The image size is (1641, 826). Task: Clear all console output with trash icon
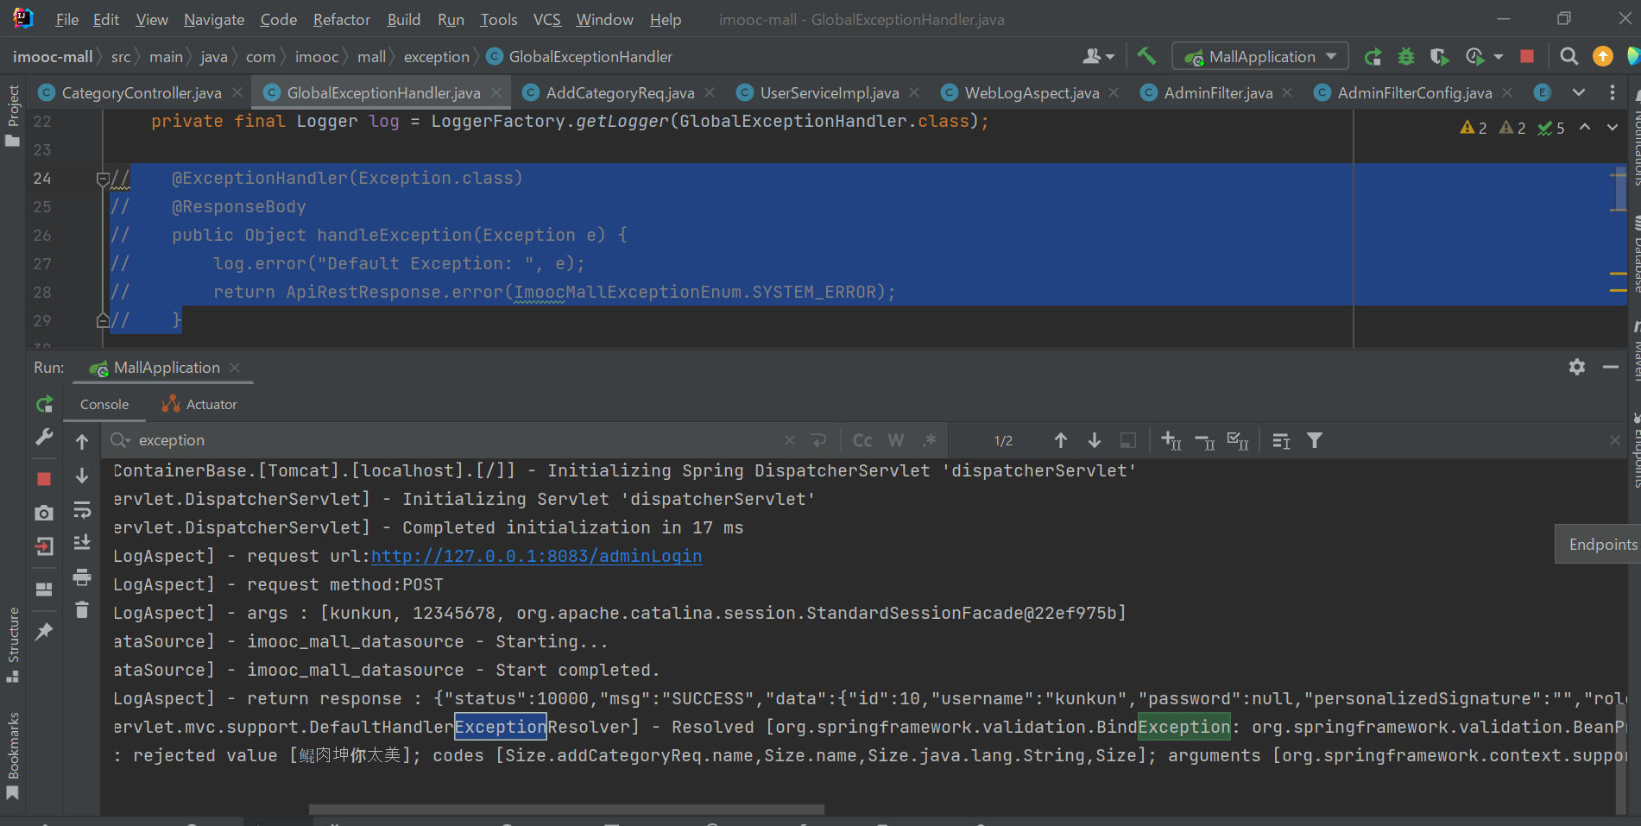[x=82, y=610]
